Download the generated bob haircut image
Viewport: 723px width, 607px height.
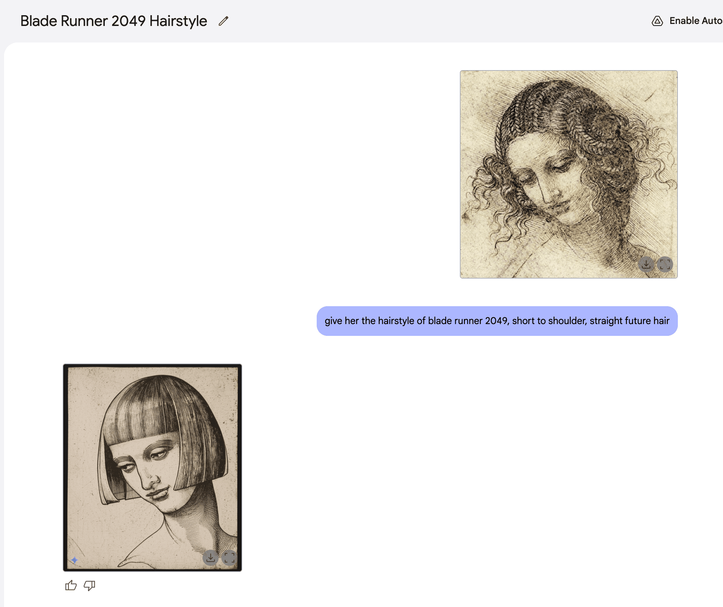pyautogui.click(x=210, y=557)
